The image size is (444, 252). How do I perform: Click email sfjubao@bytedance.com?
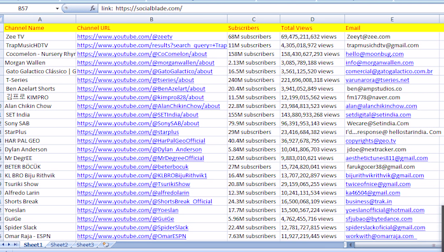coord(379,219)
